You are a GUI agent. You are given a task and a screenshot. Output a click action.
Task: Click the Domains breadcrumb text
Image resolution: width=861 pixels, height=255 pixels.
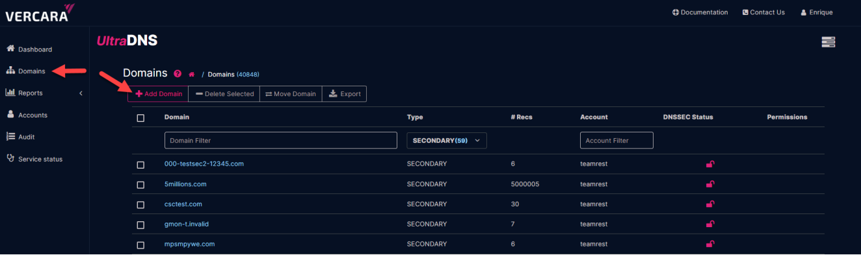pyautogui.click(x=221, y=75)
